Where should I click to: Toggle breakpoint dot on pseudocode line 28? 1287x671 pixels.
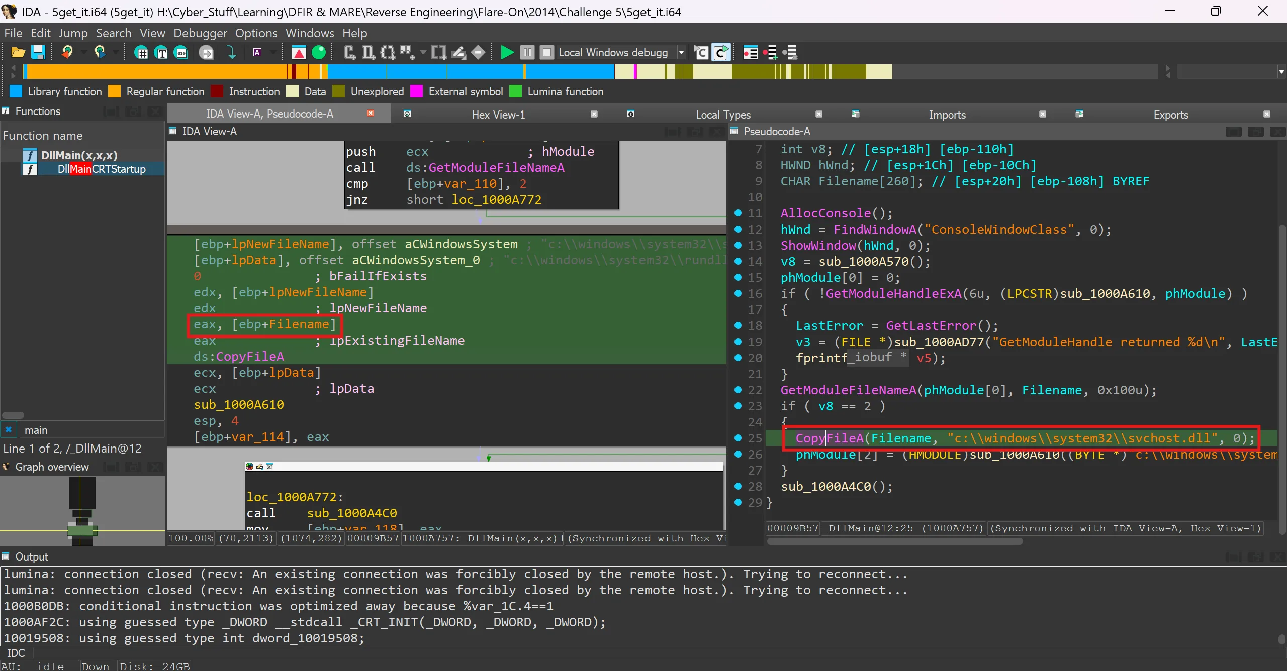click(738, 486)
